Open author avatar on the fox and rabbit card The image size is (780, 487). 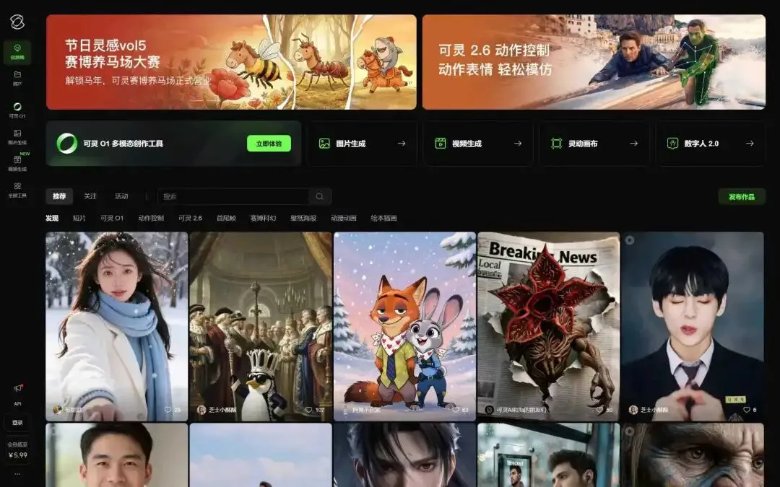click(x=345, y=410)
